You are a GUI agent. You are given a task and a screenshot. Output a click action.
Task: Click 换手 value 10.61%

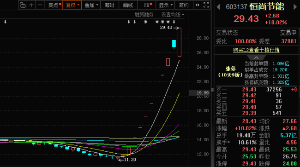[x=247, y=143]
